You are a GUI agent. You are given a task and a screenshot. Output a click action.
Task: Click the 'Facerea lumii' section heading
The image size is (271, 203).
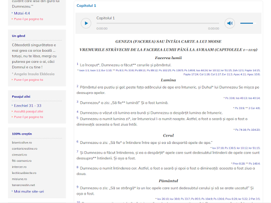click(x=168, y=58)
